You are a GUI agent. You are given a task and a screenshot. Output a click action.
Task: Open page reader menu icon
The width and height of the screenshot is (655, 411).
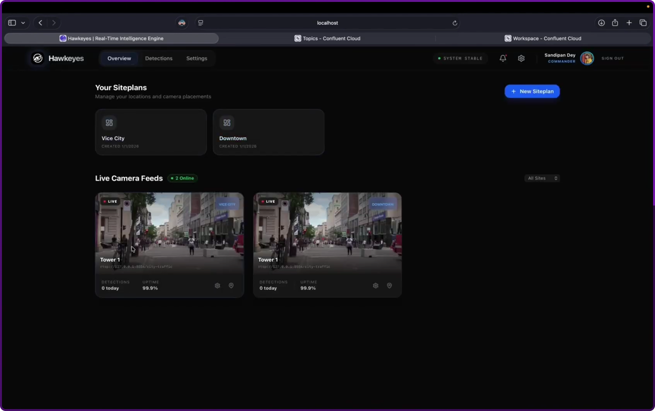coord(201,23)
